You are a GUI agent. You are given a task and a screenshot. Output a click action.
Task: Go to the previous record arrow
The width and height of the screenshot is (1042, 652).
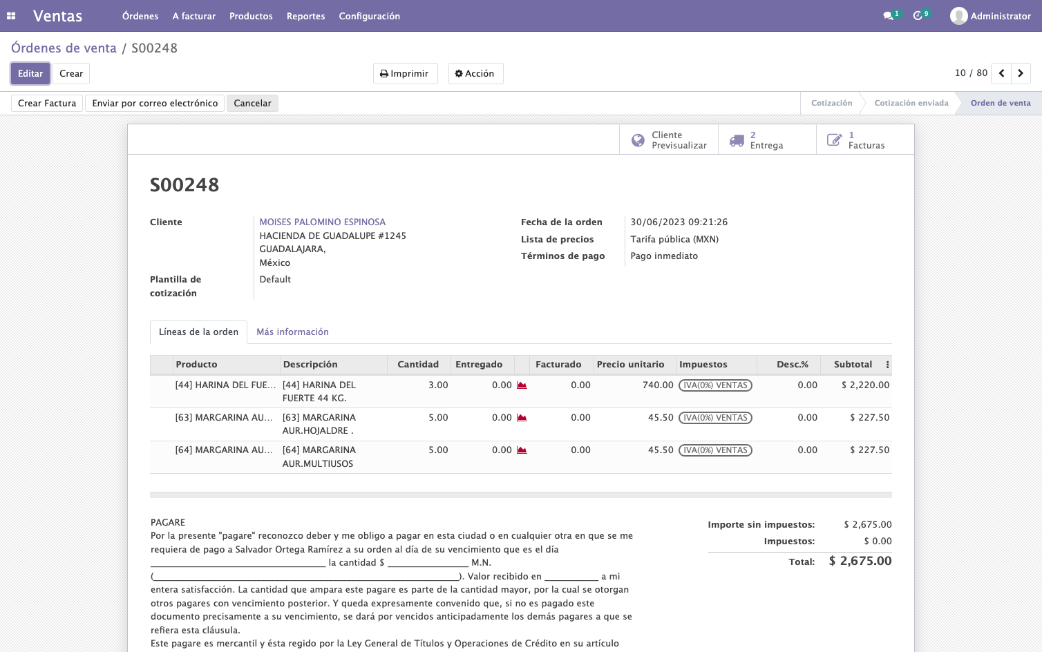tap(1001, 73)
